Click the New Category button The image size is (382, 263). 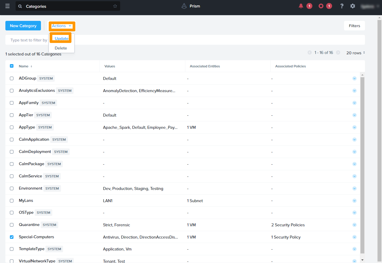(23, 26)
